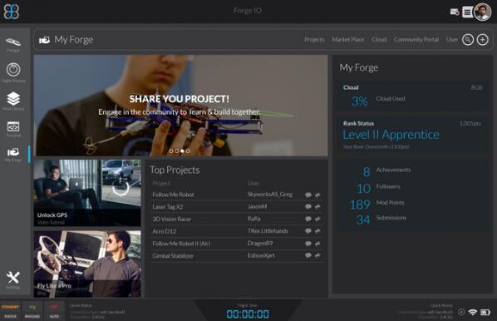
Task: Select the stacked layers Mod Library icon
Action: click(x=13, y=101)
